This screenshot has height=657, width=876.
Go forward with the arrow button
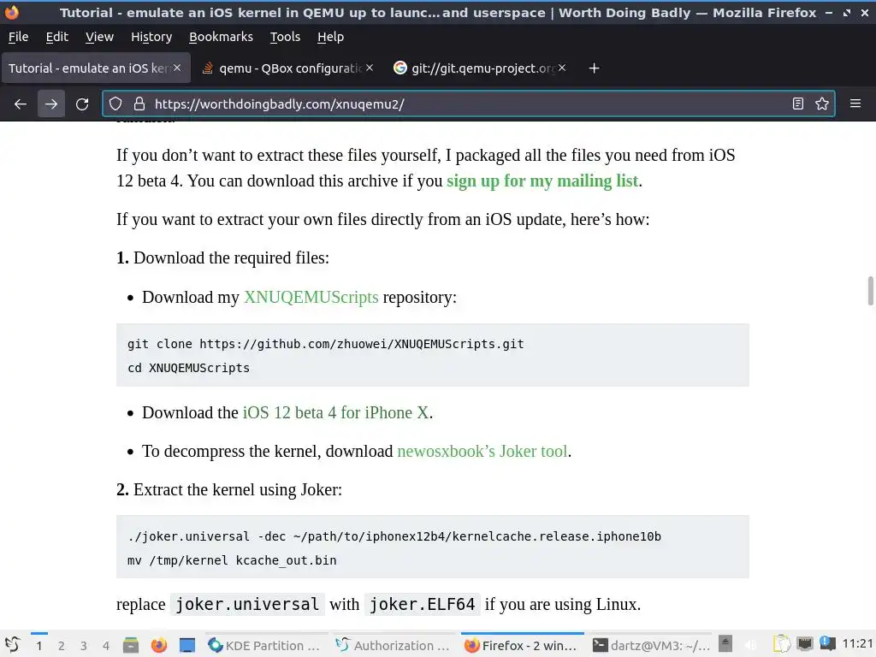(50, 104)
